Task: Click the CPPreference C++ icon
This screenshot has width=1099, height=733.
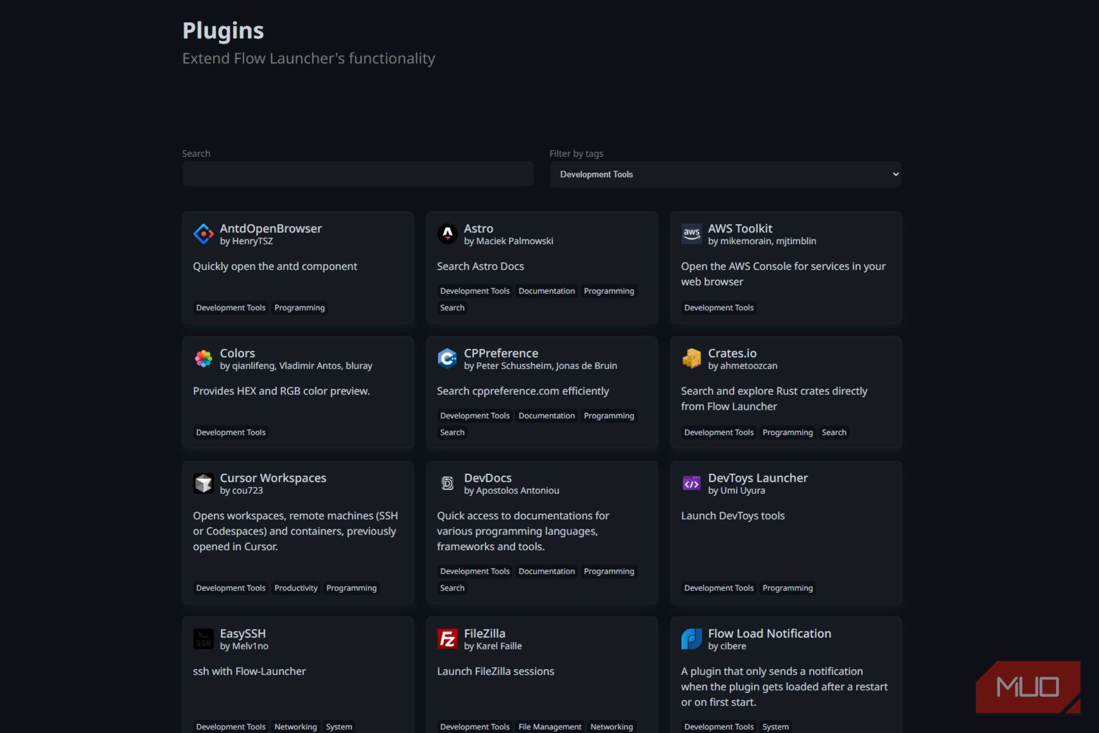Action: 447,359
